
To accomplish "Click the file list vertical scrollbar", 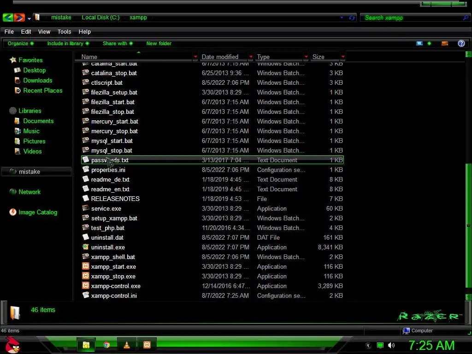I will (468, 224).
